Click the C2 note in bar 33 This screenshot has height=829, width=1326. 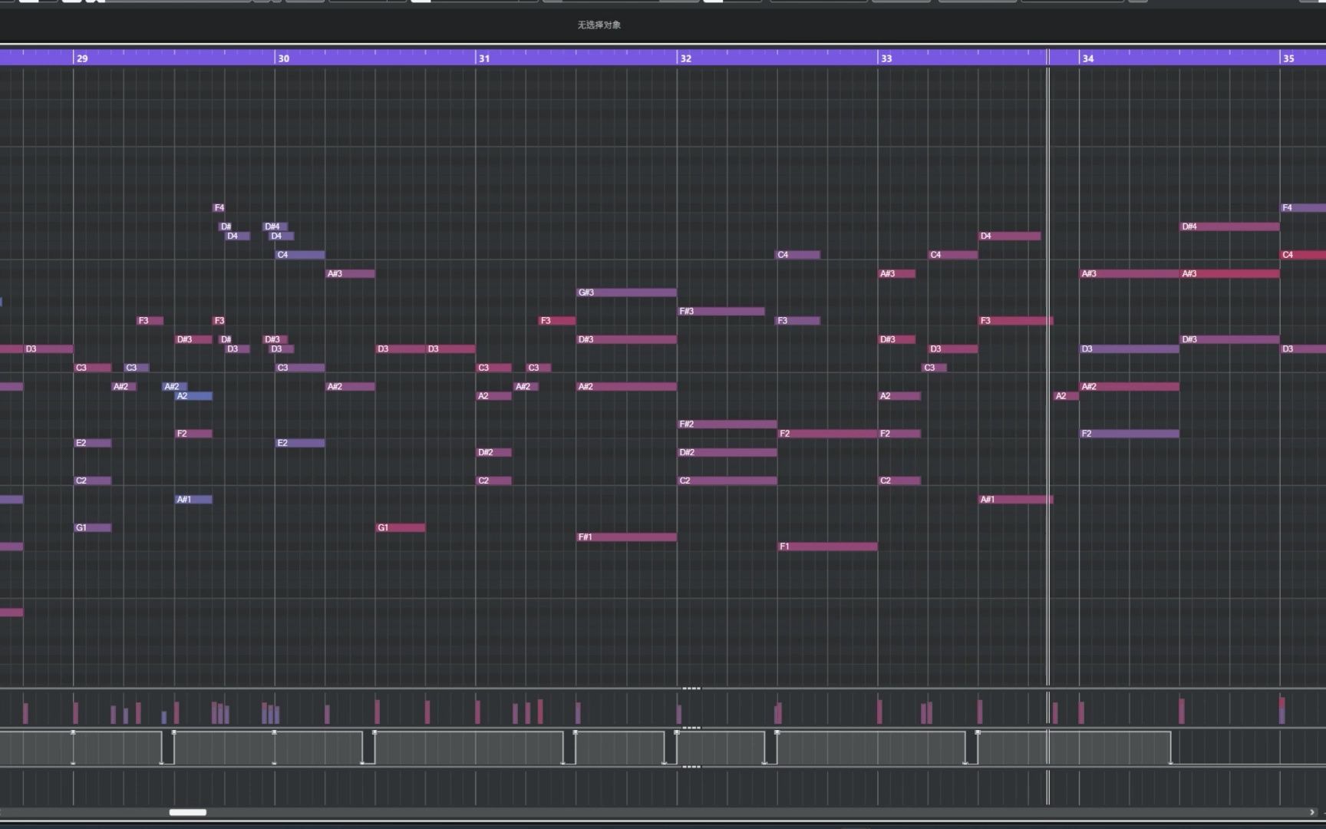[899, 481]
